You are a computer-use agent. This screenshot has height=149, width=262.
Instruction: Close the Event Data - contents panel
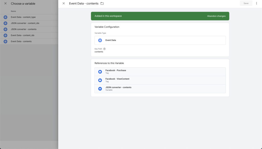coord(64,4)
